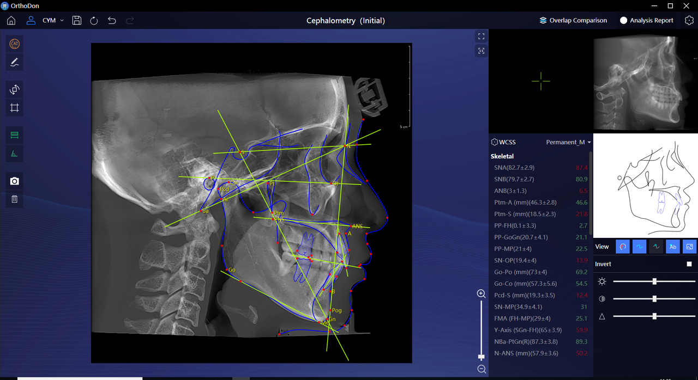Zoom in with the magnifier plus icon
Screen dimensions: 698x380
click(x=482, y=294)
